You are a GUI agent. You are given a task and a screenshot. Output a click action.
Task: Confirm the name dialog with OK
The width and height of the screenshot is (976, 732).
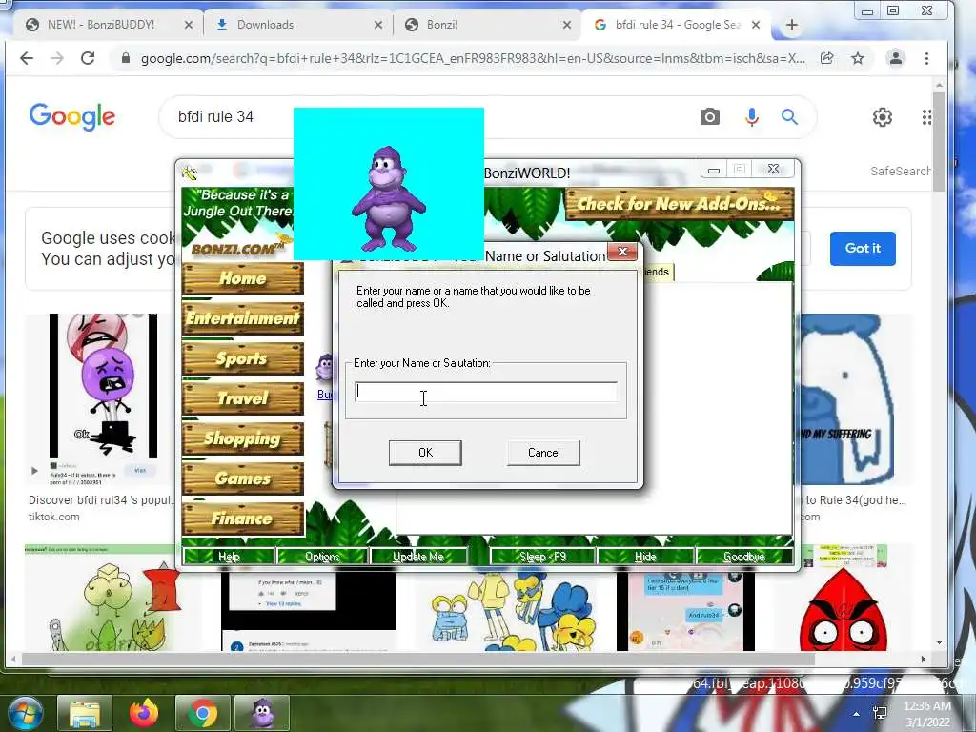pos(425,453)
